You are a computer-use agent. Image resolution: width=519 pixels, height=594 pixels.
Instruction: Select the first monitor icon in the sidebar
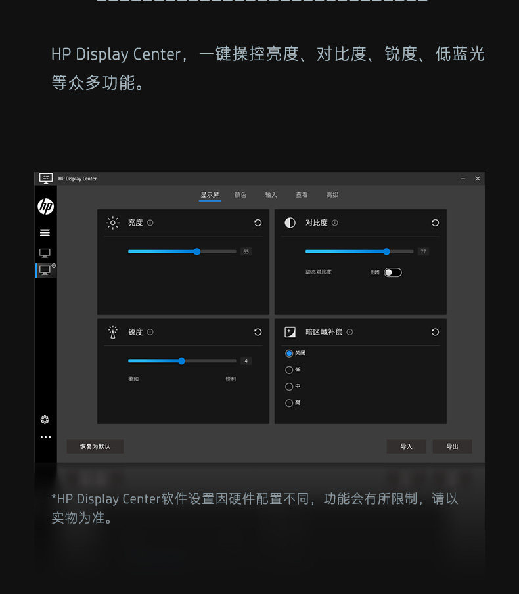45,253
